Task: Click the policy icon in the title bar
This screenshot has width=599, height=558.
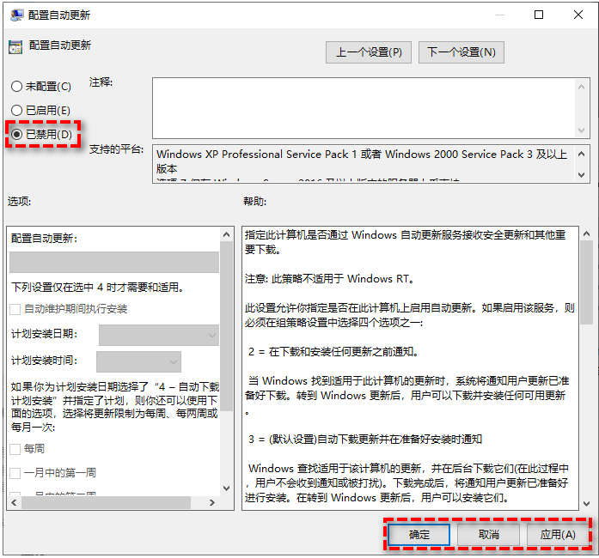Action: 17,15
